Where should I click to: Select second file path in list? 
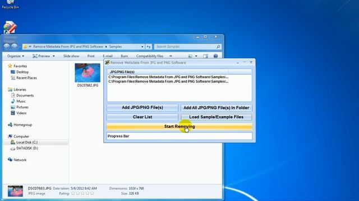[168, 82]
